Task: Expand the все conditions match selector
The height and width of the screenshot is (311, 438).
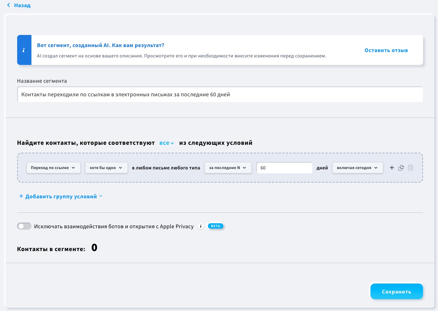Action: 166,143
